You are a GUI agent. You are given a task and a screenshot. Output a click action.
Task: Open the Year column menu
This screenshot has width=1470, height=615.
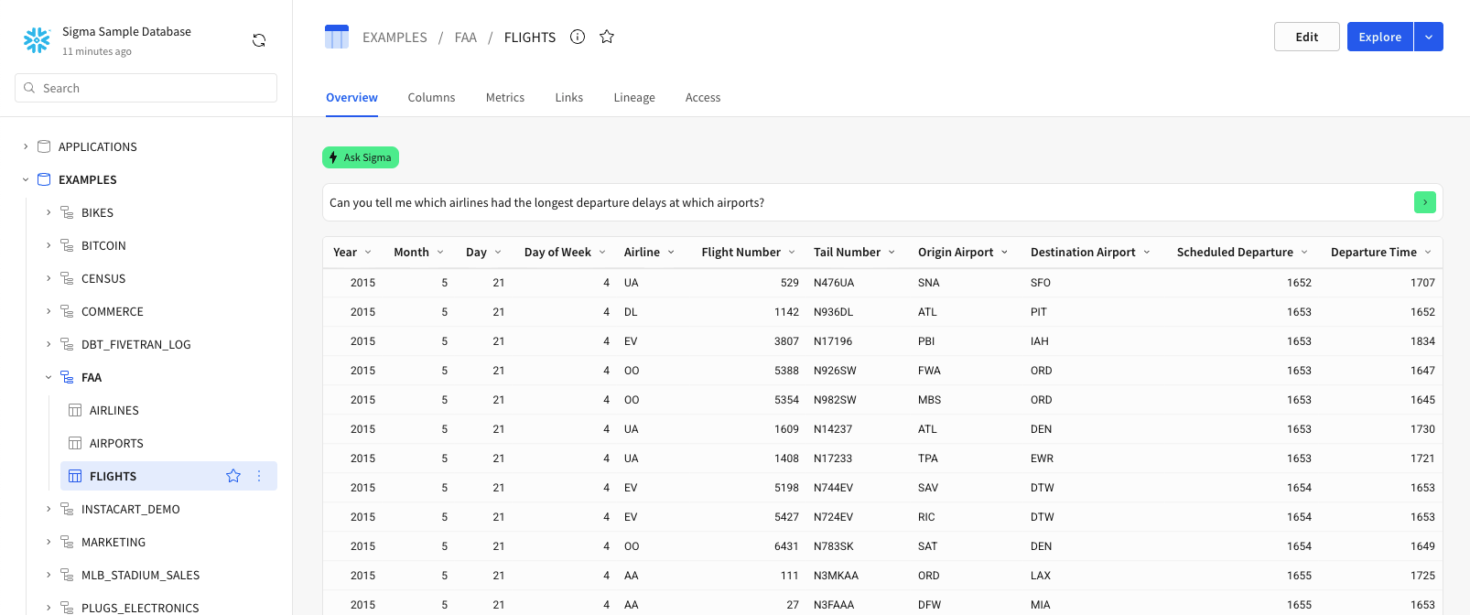[368, 253]
